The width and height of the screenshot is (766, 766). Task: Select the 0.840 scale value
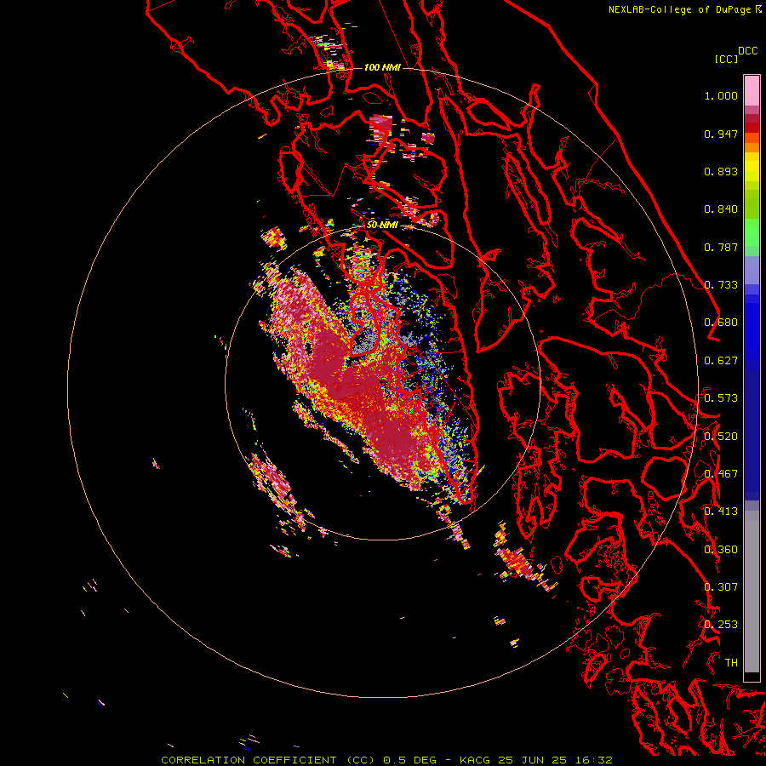(x=721, y=209)
